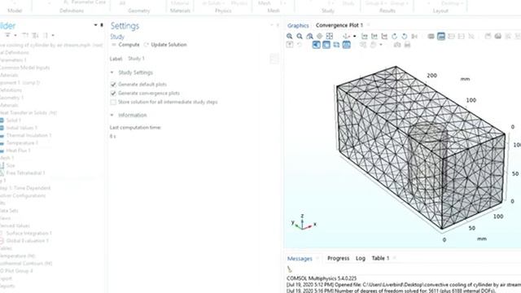Open the first dropdown arrow in Model Builder toolbar

click(x=15, y=35)
